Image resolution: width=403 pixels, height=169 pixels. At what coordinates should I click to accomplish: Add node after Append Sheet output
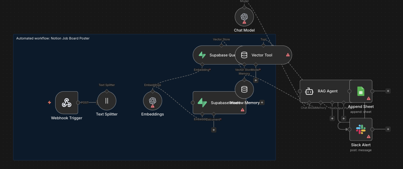(x=388, y=91)
